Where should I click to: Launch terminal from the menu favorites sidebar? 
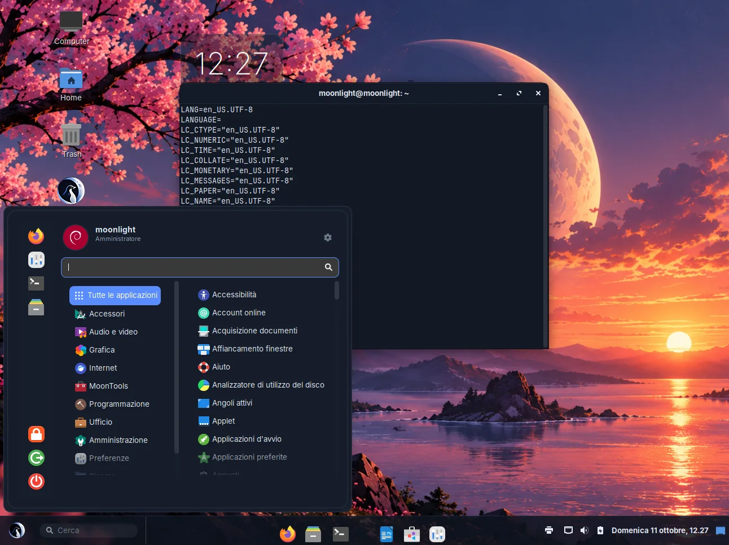tap(36, 283)
